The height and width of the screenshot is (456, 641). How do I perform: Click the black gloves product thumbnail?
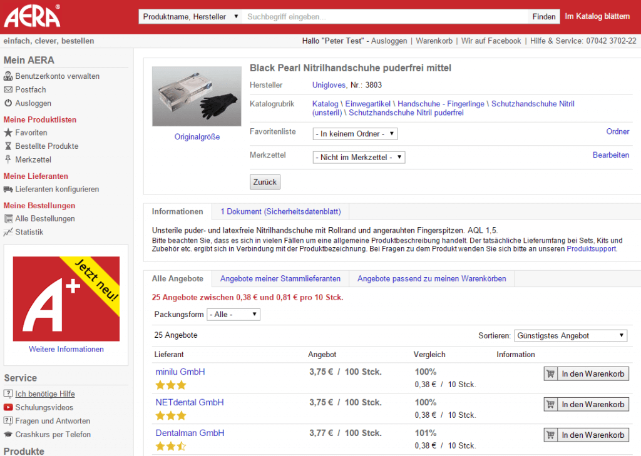[197, 97]
